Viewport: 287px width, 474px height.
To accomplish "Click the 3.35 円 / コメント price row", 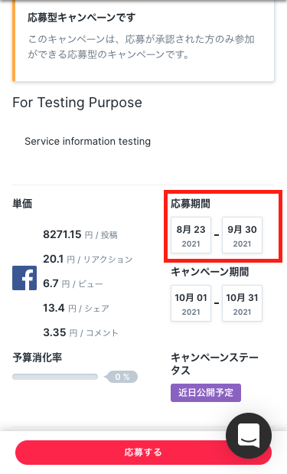I will 80,332.
